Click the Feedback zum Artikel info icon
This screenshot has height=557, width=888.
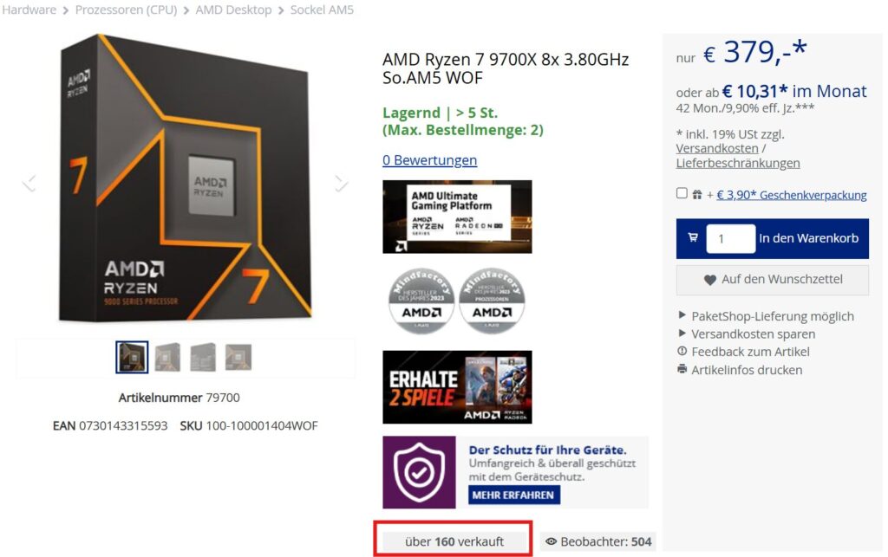pos(682,351)
